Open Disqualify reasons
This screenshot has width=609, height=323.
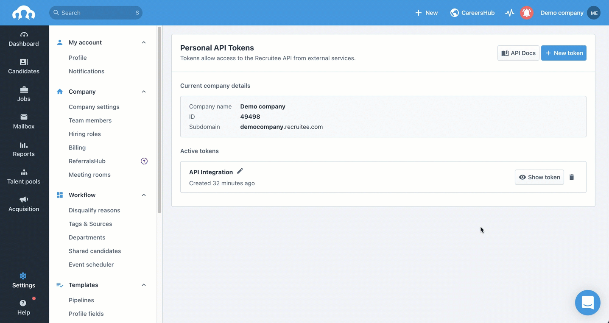(x=94, y=210)
